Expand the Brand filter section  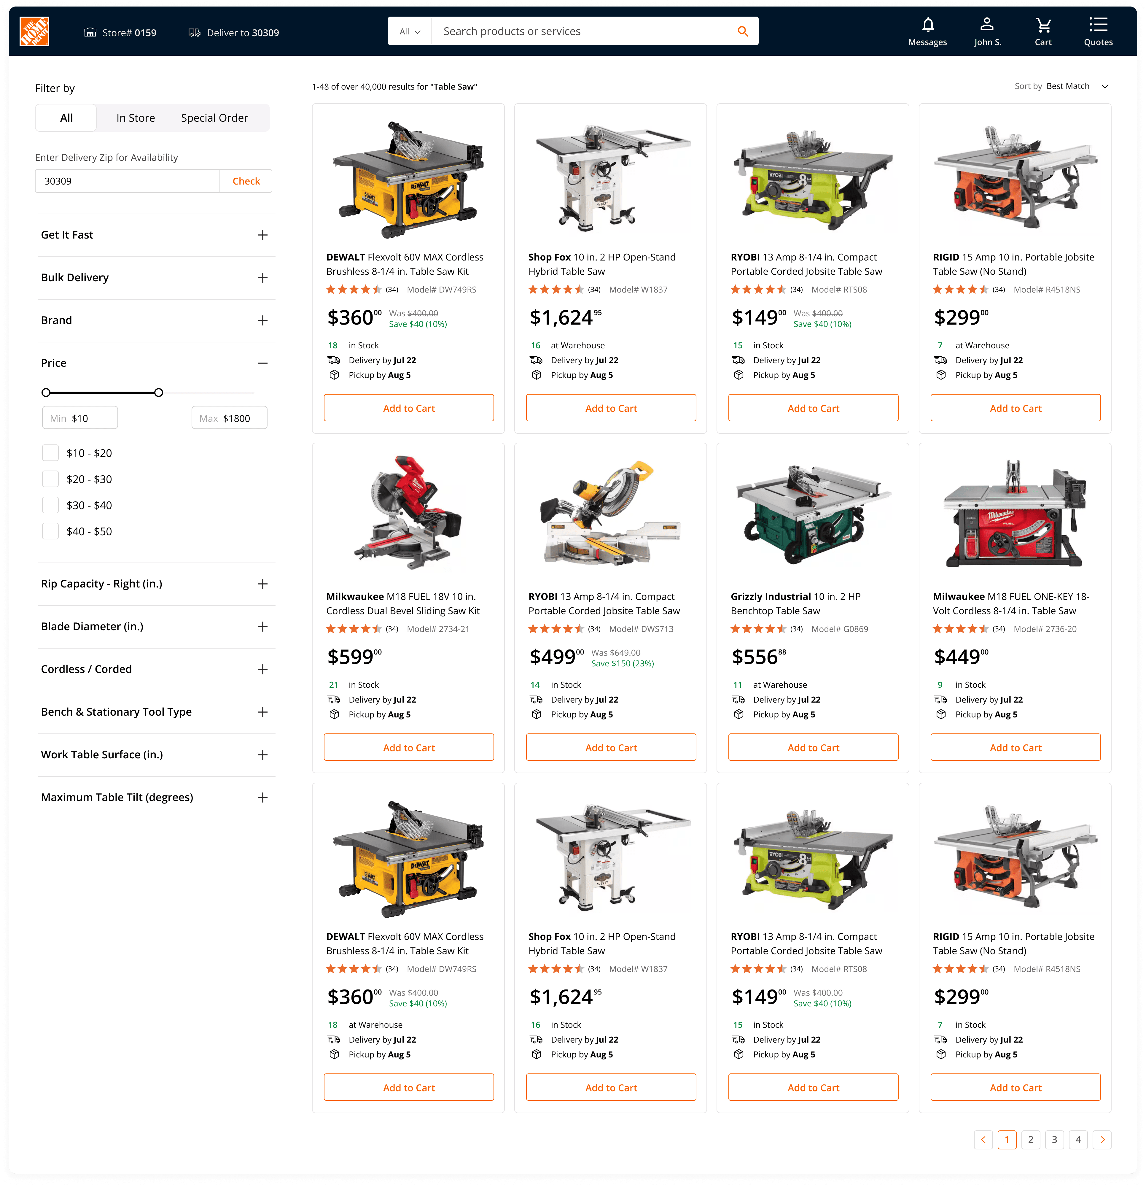(x=262, y=320)
